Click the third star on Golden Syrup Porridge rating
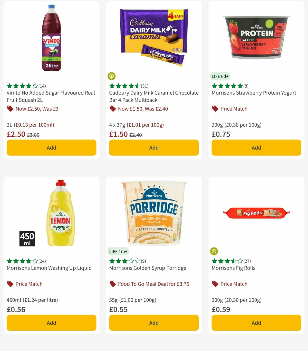 [x=123, y=261]
